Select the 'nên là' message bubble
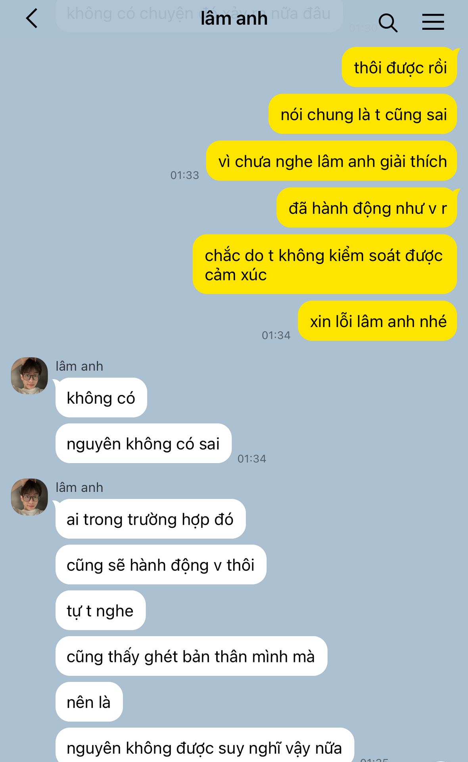This screenshot has width=468, height=762. [89, 702]
